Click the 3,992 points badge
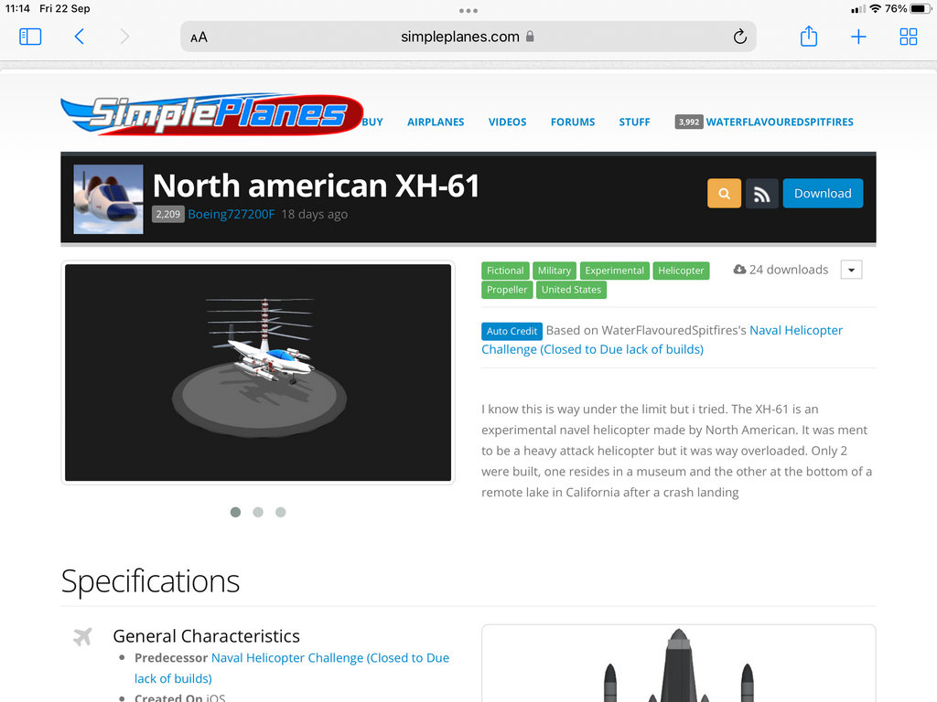Viewport: 937px width, 702px height. point(688,122)
